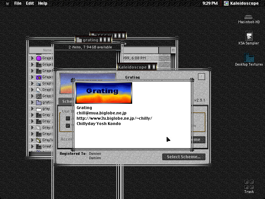
Task: Enable the unchecked checkbox in Kaleidoscope window
Action: [x=68, y=118]
